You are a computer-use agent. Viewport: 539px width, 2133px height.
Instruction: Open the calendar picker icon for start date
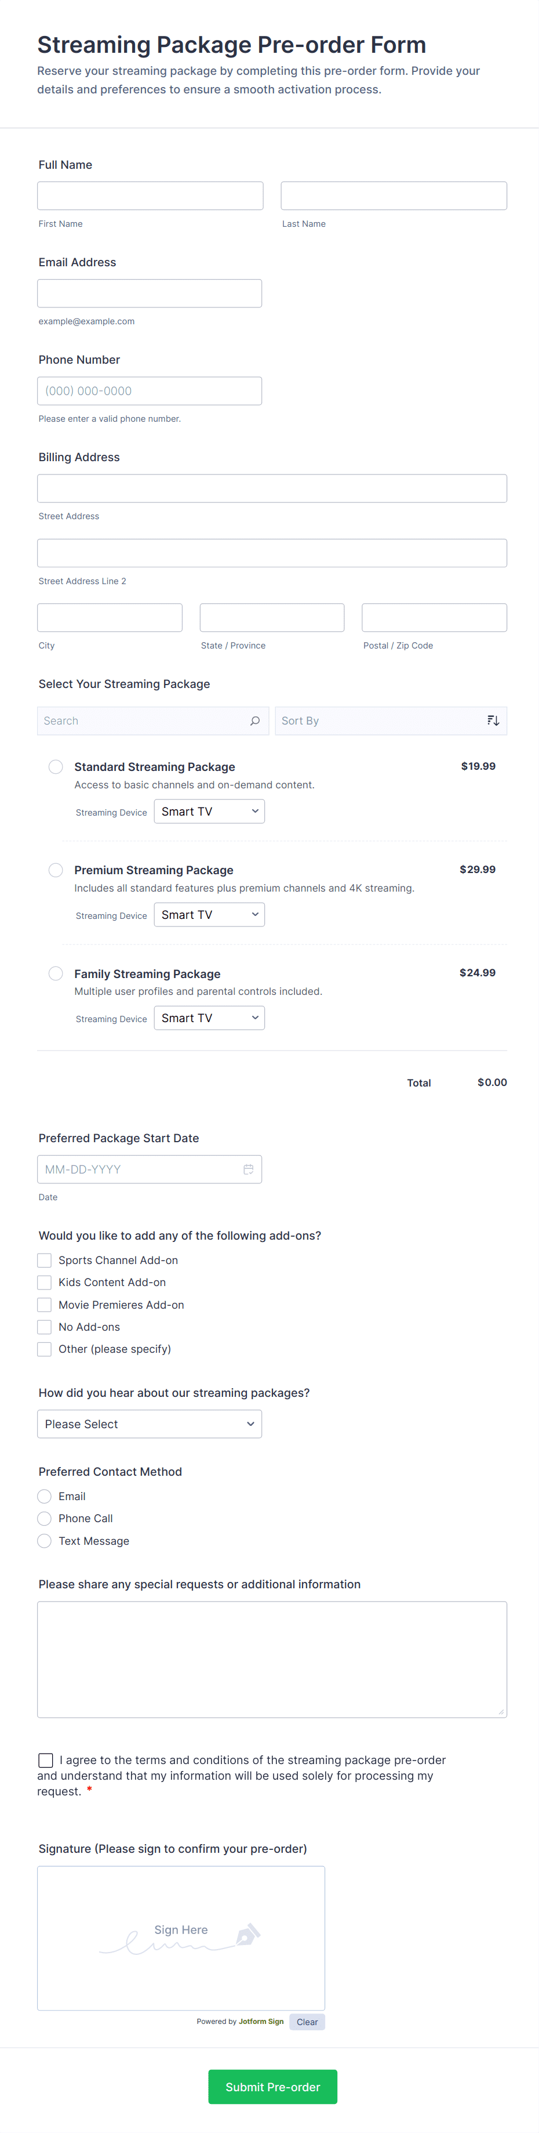(x=248, y=1169)
